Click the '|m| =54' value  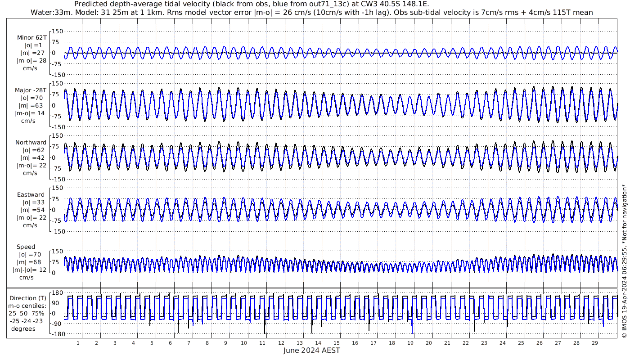pyautogui.click(x=32, y=210)
